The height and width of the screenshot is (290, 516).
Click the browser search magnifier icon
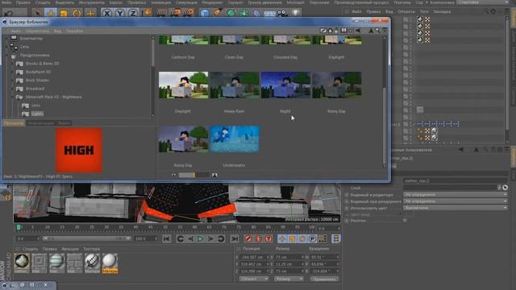click(x=378, y=31)
